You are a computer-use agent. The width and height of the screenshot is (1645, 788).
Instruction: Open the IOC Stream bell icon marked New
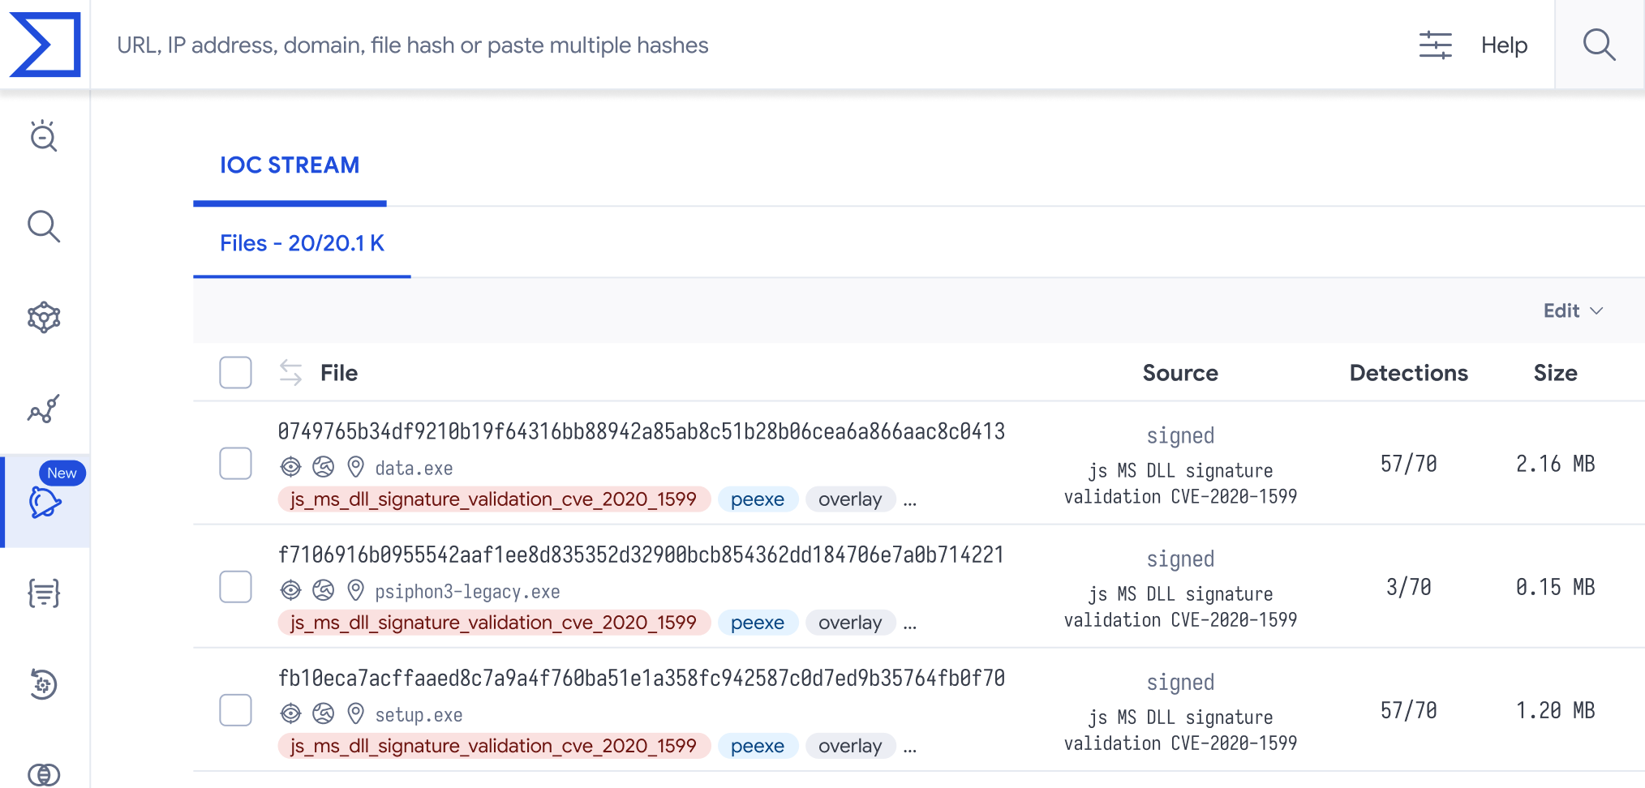pyautogui.click(x=45, y=502)
